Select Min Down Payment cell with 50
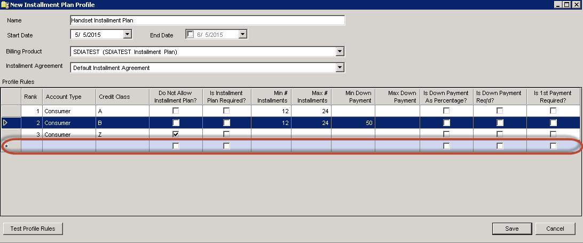This screenshot has height=243, width=583. click(x=352, y=123)
